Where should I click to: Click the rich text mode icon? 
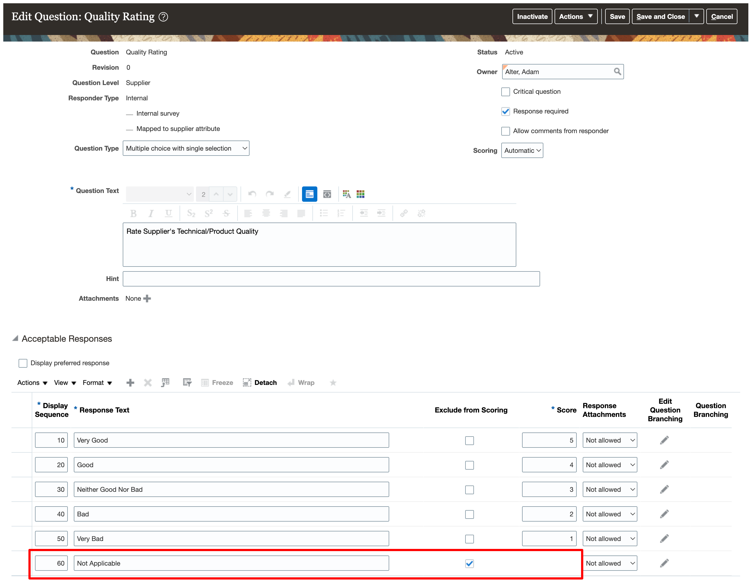[309, 194]
